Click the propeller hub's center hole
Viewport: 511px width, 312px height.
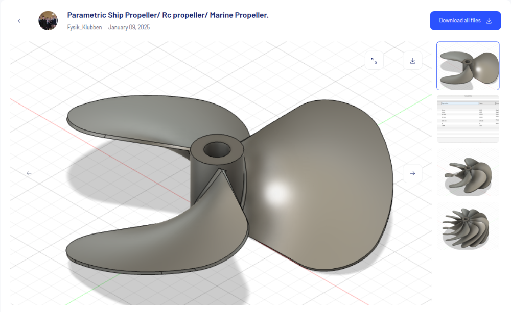[217, 150]
